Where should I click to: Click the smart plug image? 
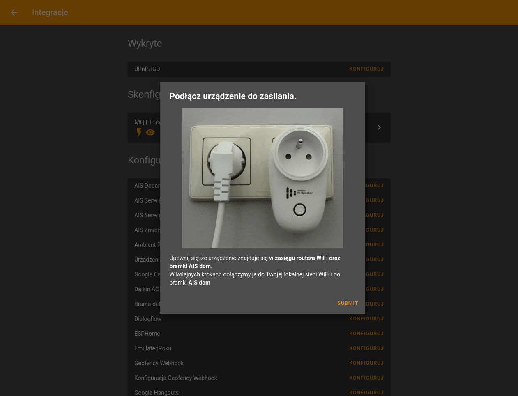[262, 178]
